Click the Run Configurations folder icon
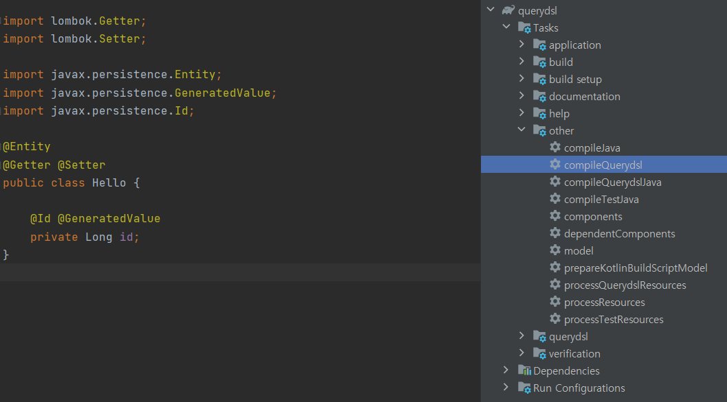 524,388
